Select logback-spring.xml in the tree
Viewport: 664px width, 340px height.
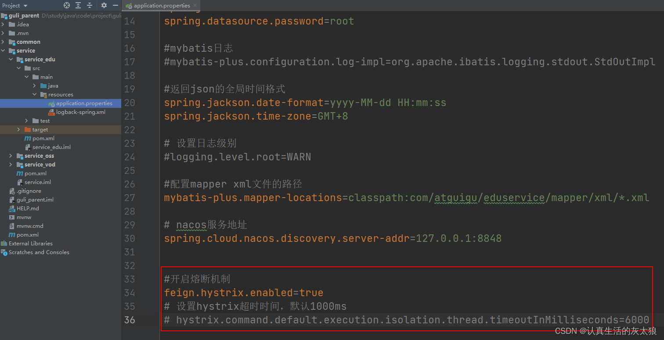[x=61, y=112]
